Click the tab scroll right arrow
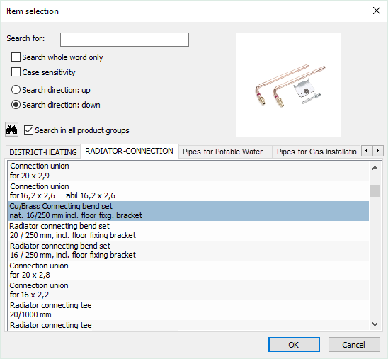Image resolution: width=388 pixels, height=359 pixels. [377, 150]
